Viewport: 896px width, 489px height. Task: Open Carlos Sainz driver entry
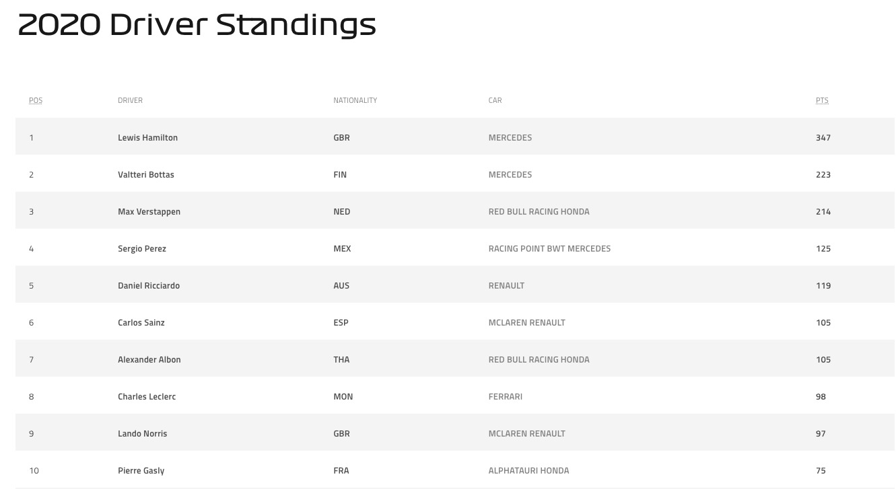tap(141, 322)
